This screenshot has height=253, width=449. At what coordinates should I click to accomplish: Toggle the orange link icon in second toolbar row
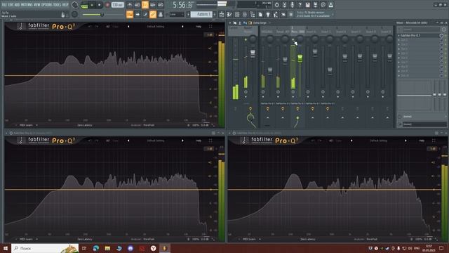[153, 14]
